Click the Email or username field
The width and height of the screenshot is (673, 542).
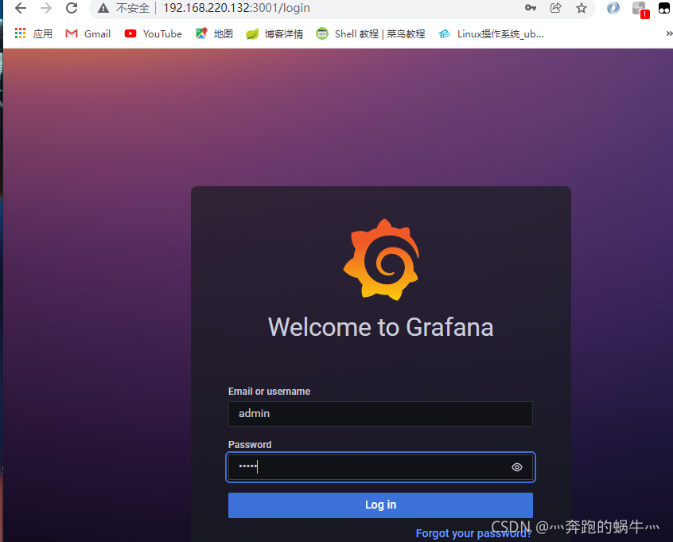click(x=380, y=413)
